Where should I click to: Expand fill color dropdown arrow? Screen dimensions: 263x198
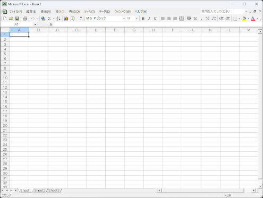(x=249, y=19)
